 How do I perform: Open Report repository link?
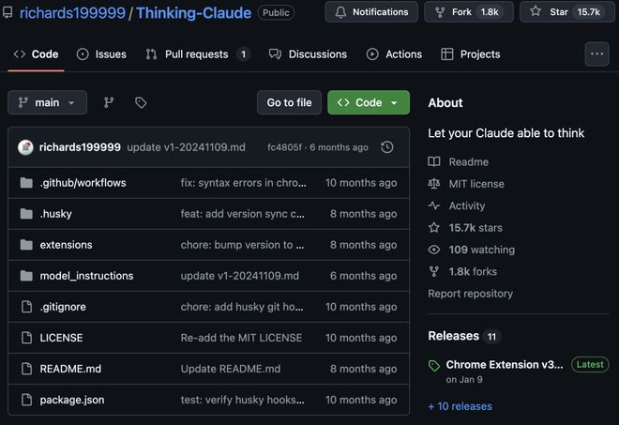[x=470, y=294]
